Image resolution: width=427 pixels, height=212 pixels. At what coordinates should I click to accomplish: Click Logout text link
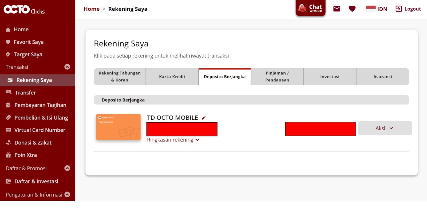[x=413, y=9]
